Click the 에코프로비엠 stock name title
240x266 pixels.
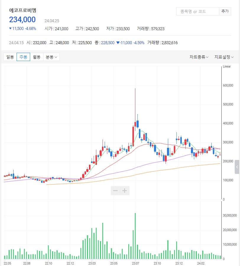click(x=23, y=10)
